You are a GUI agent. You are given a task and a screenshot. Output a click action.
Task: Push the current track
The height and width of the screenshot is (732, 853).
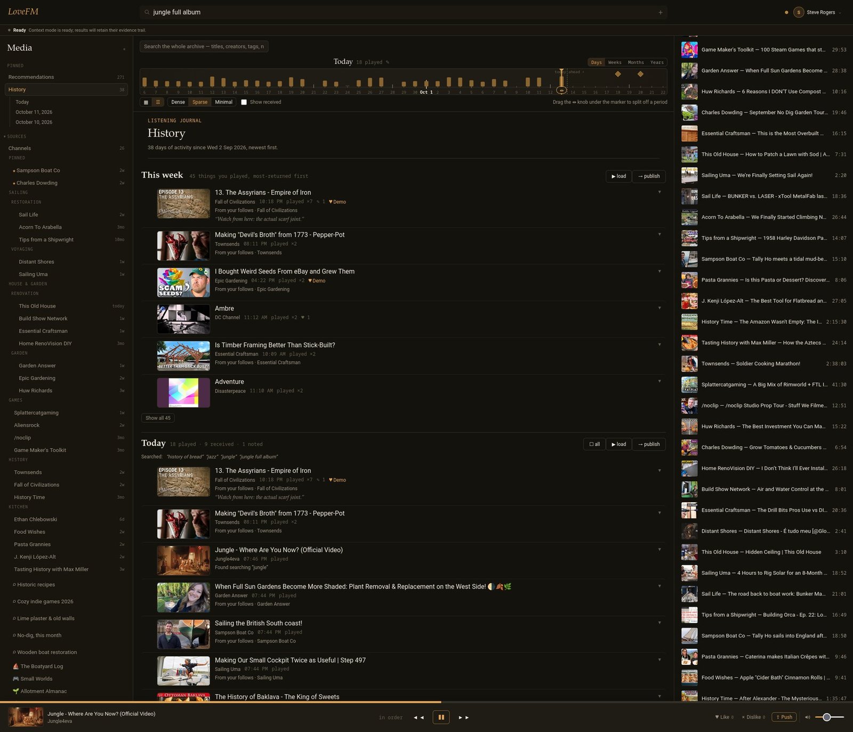tap(784, 717)
